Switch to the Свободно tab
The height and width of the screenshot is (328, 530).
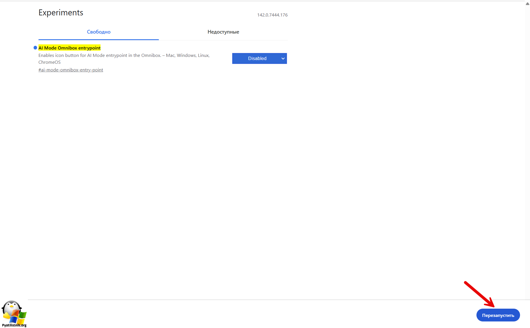(x=99, y=32)
